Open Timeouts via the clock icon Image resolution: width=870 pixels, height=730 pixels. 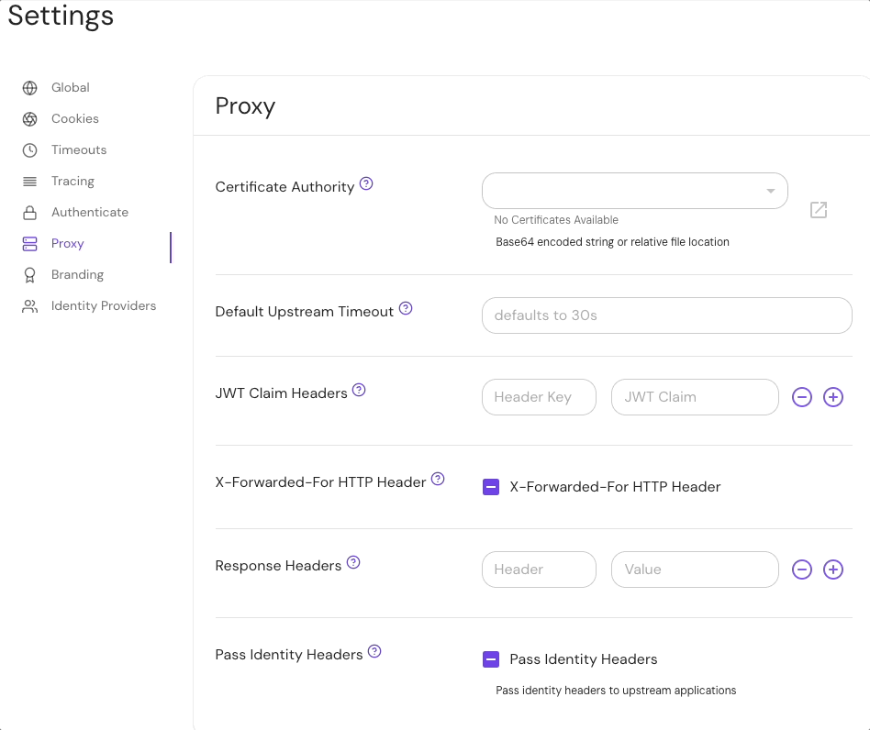pyautogui.click(x=28, y=149)
